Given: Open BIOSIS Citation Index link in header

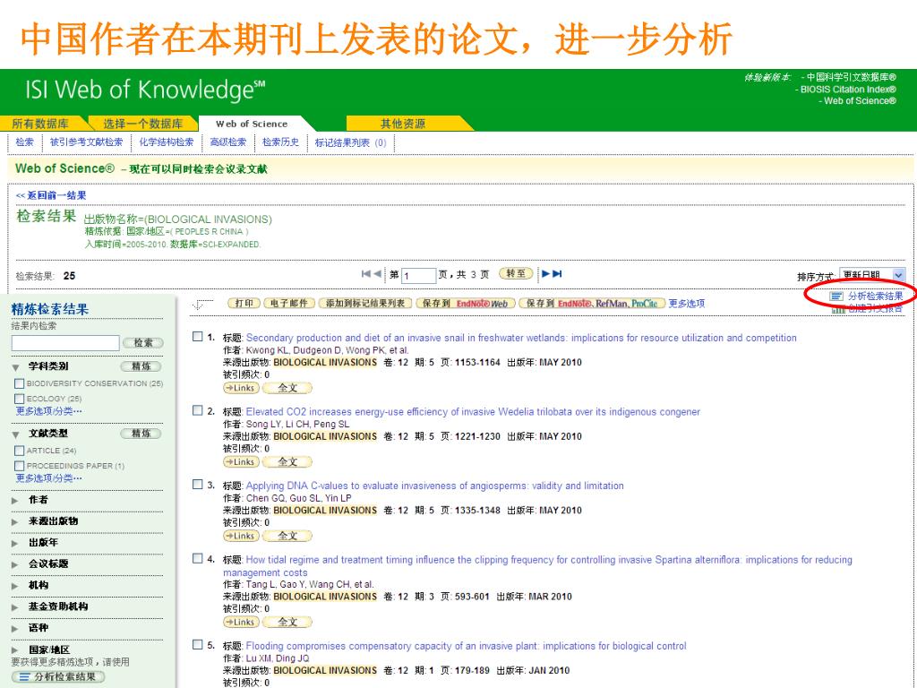Looking at the screenshot, I should 848,90.
